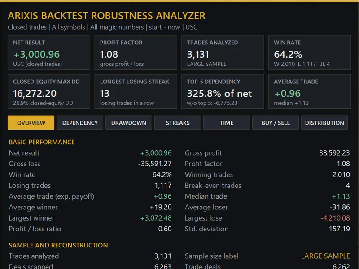
Task: Select the Arixis Backtest Robustness Analyzer title
Action: point(106,16)
